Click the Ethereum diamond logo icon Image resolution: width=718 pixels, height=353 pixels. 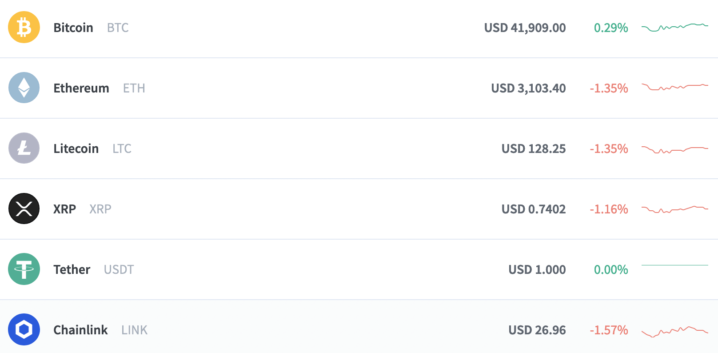pos(24,88)
